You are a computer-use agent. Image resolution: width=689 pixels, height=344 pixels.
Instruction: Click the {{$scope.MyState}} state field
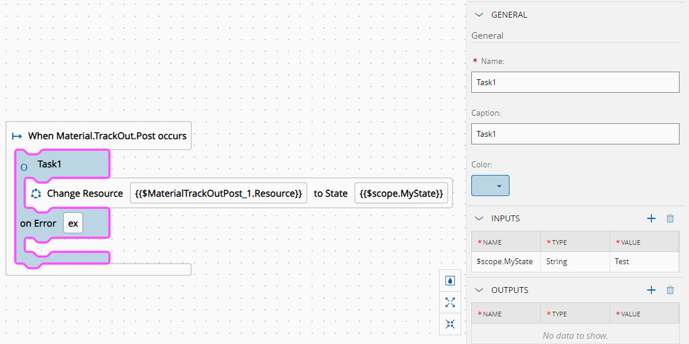401,194
